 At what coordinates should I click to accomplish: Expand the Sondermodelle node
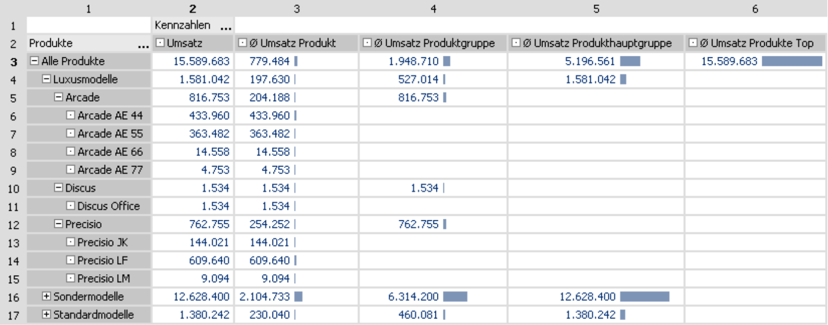tap(46, 296)
